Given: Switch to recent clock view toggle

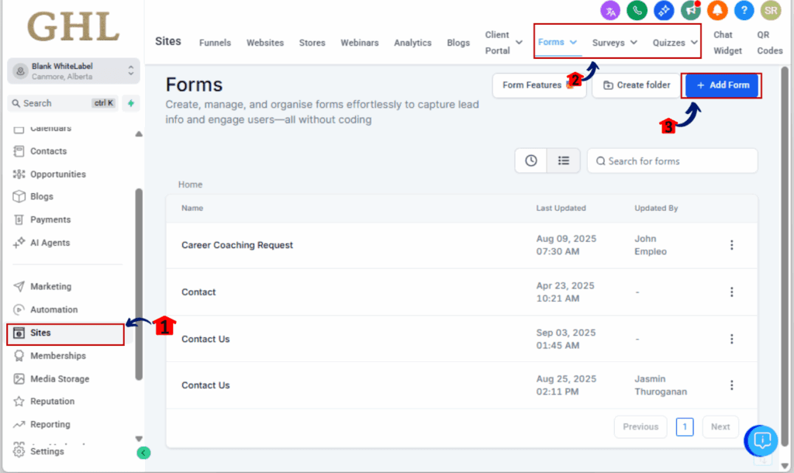Looking at the screenshot, I should tap(531, 161).
